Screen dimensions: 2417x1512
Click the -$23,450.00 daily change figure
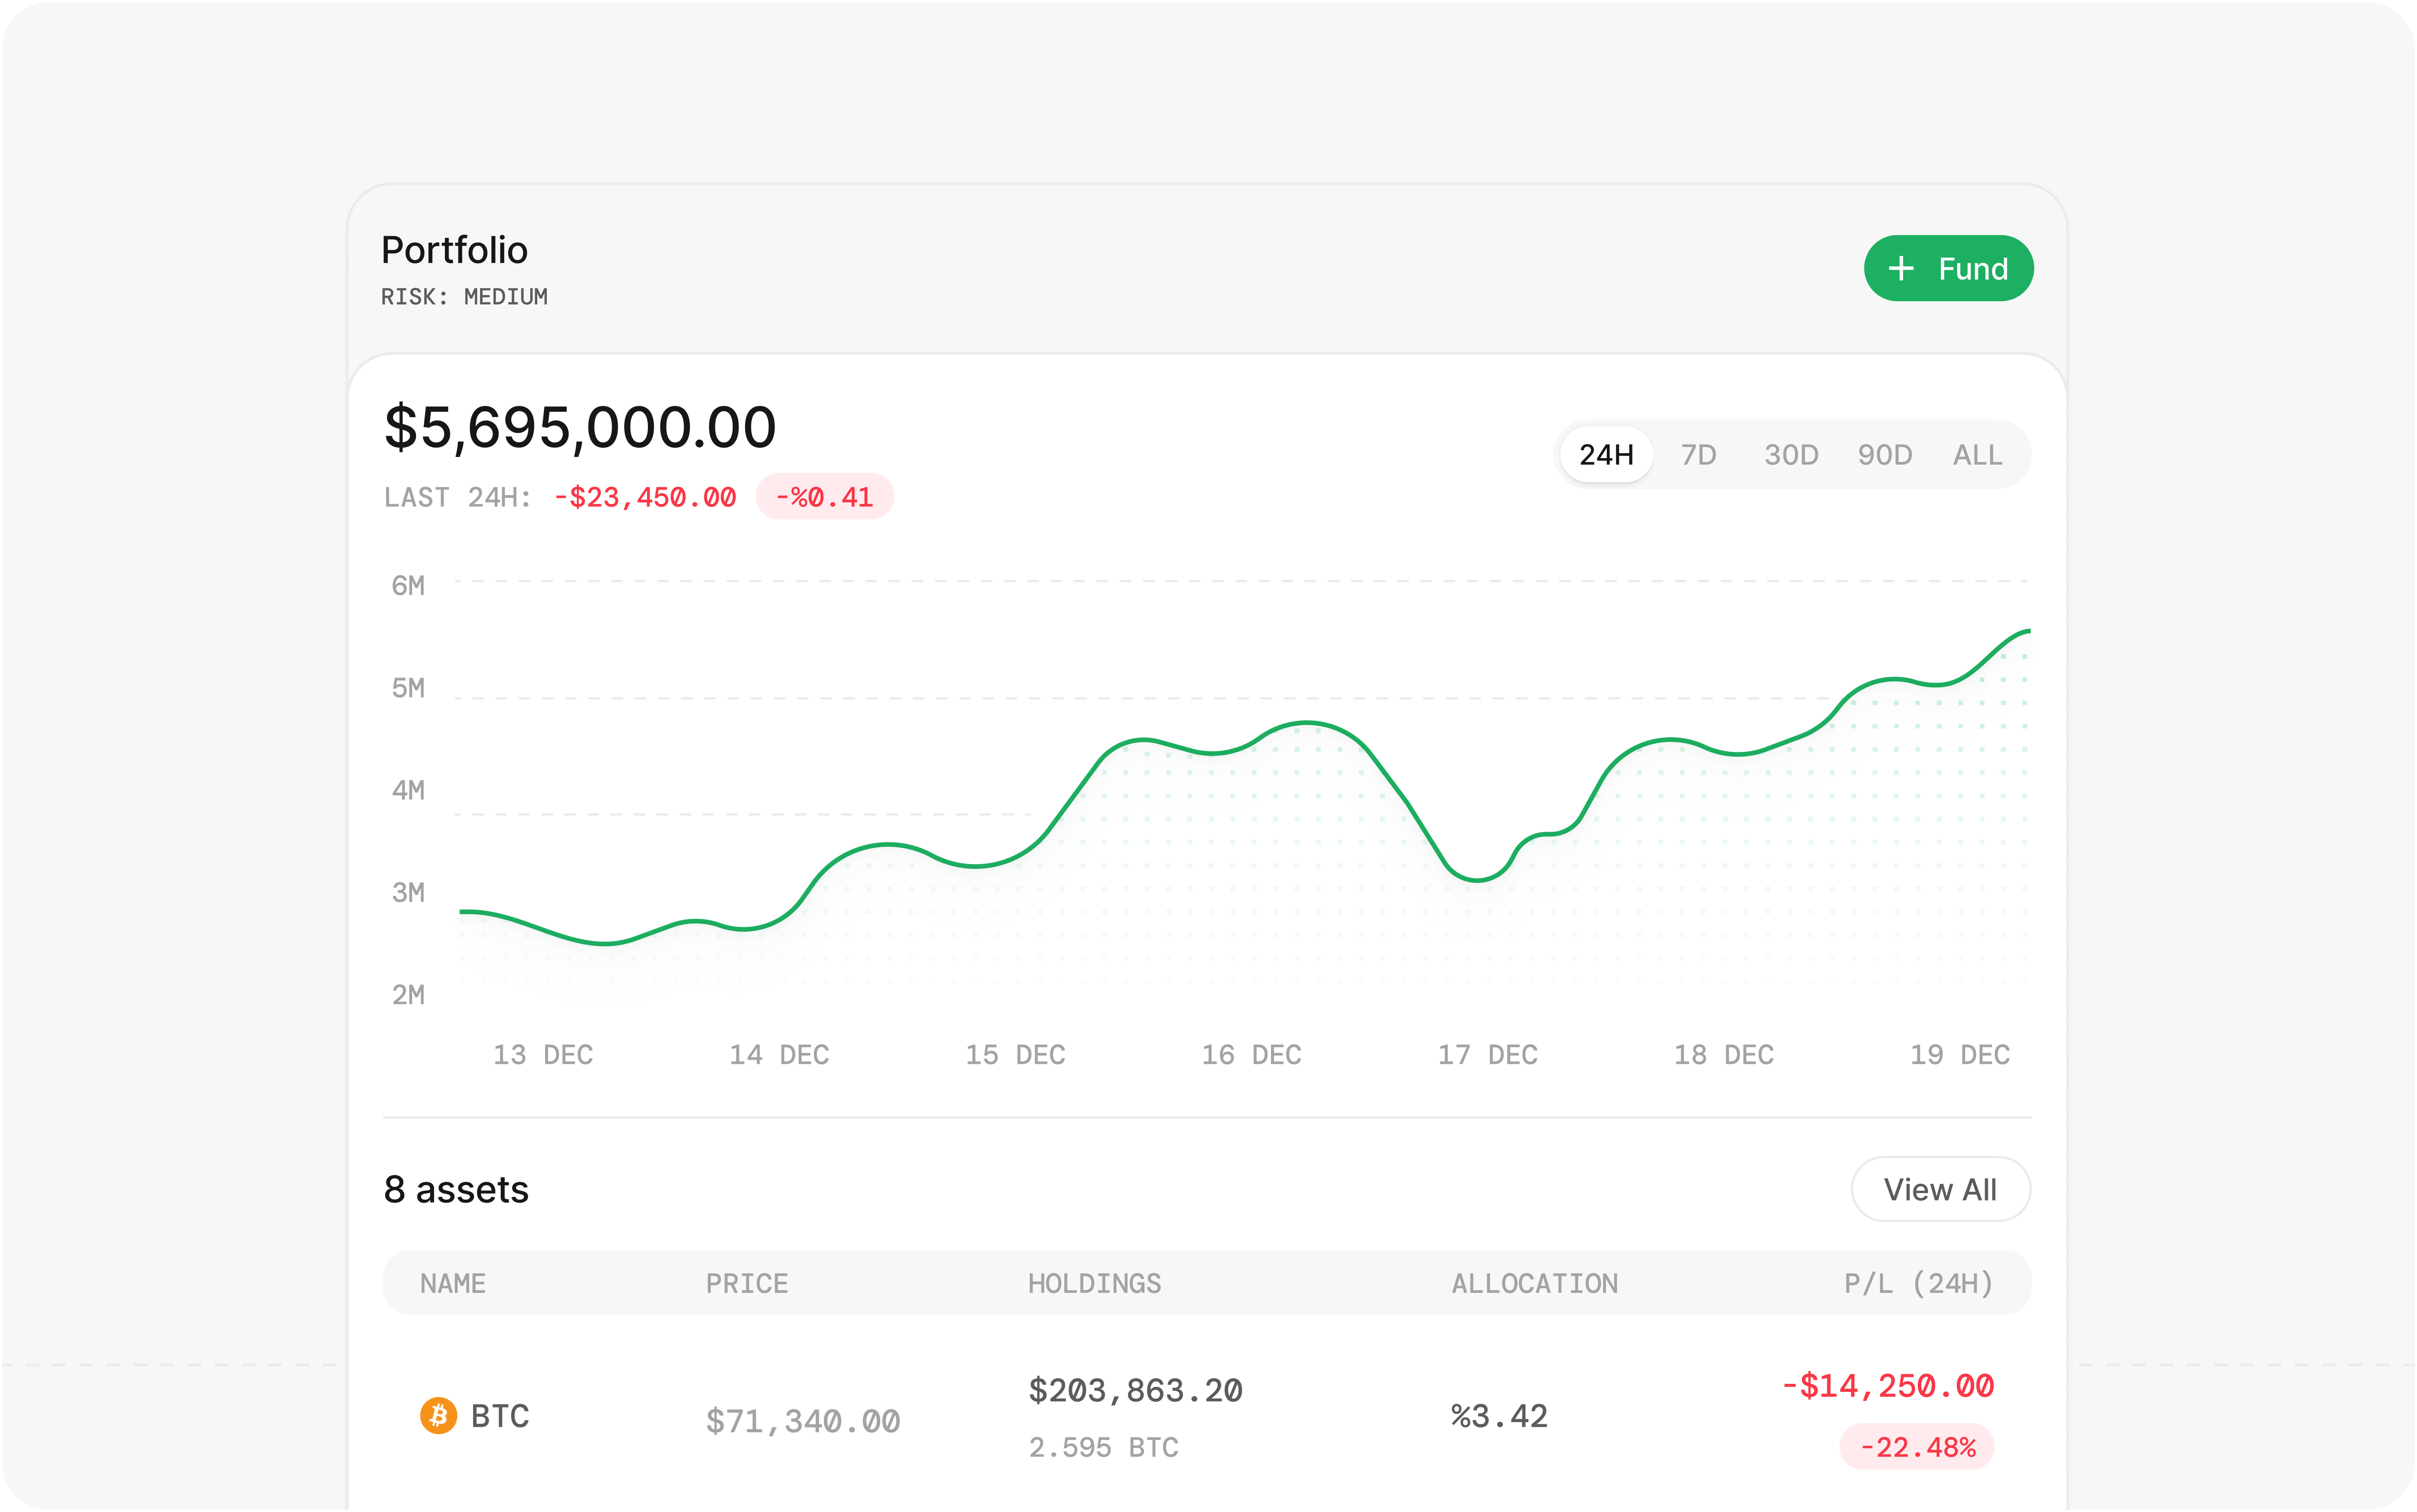pos(644,497)
